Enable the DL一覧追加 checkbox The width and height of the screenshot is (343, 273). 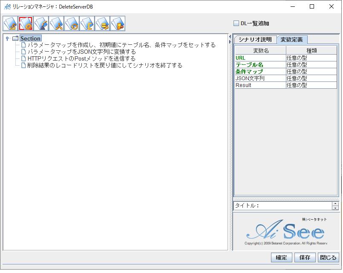(x=236, y=23)
